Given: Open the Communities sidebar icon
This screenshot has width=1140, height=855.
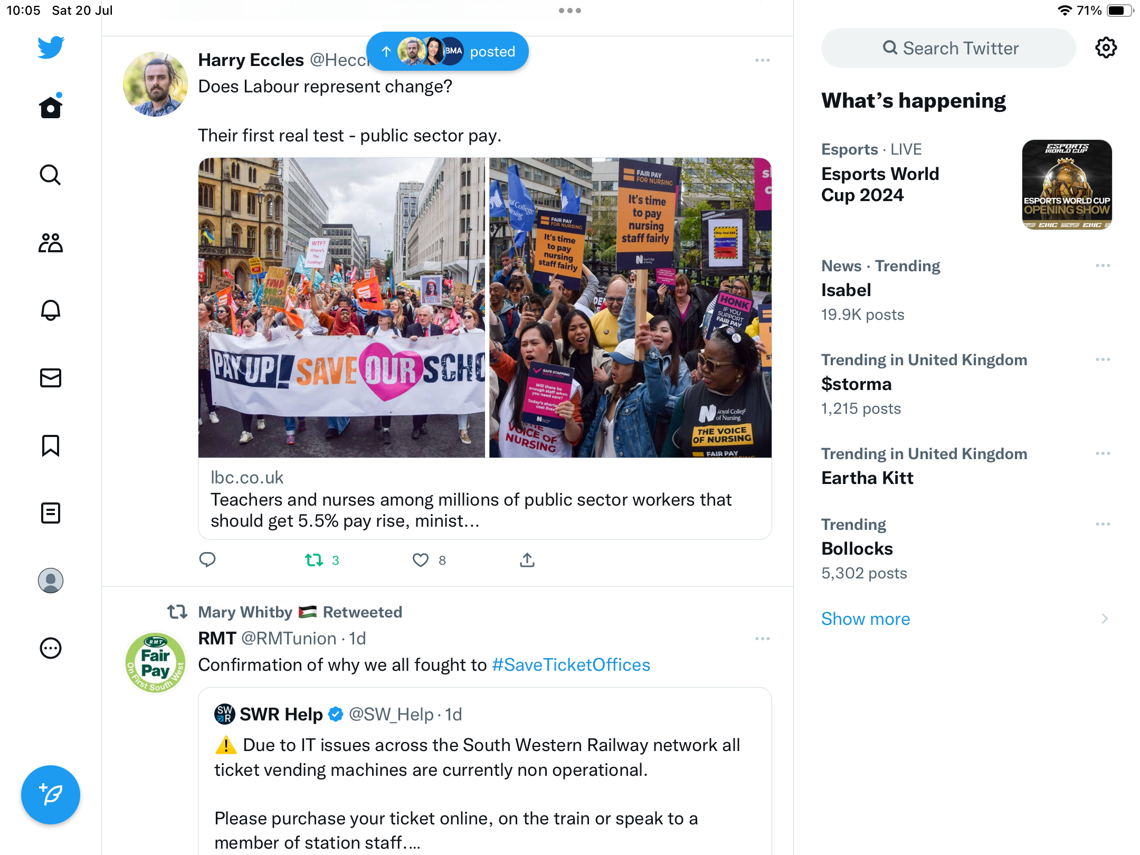Looking at the screenshot, I should (51, 243).
